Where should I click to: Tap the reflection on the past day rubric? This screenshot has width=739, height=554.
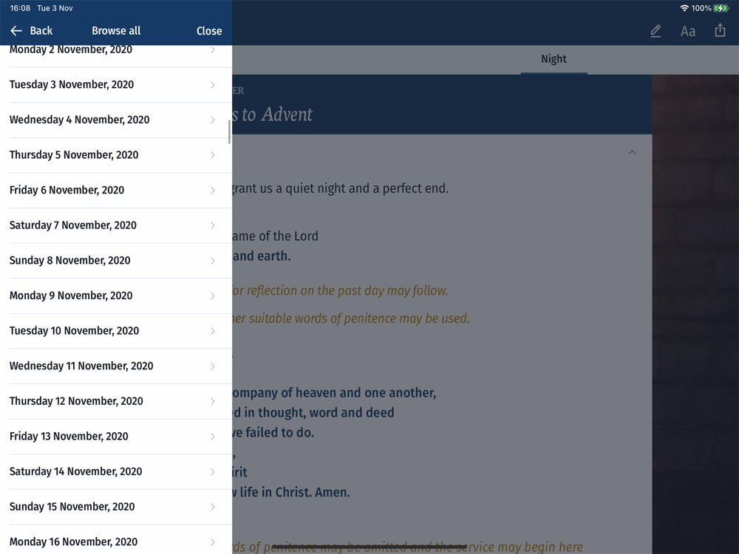[340, 290]
